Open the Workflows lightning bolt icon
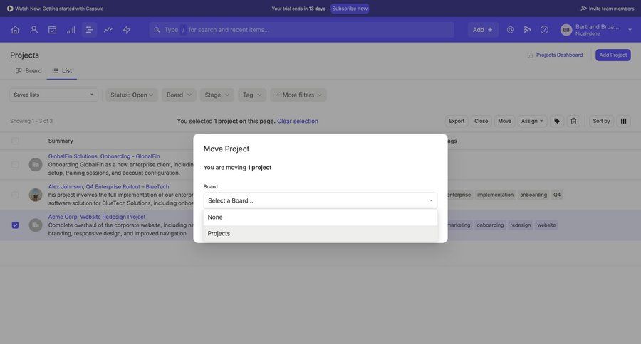This screenshot has width=641, height=344. pos(127,30)
